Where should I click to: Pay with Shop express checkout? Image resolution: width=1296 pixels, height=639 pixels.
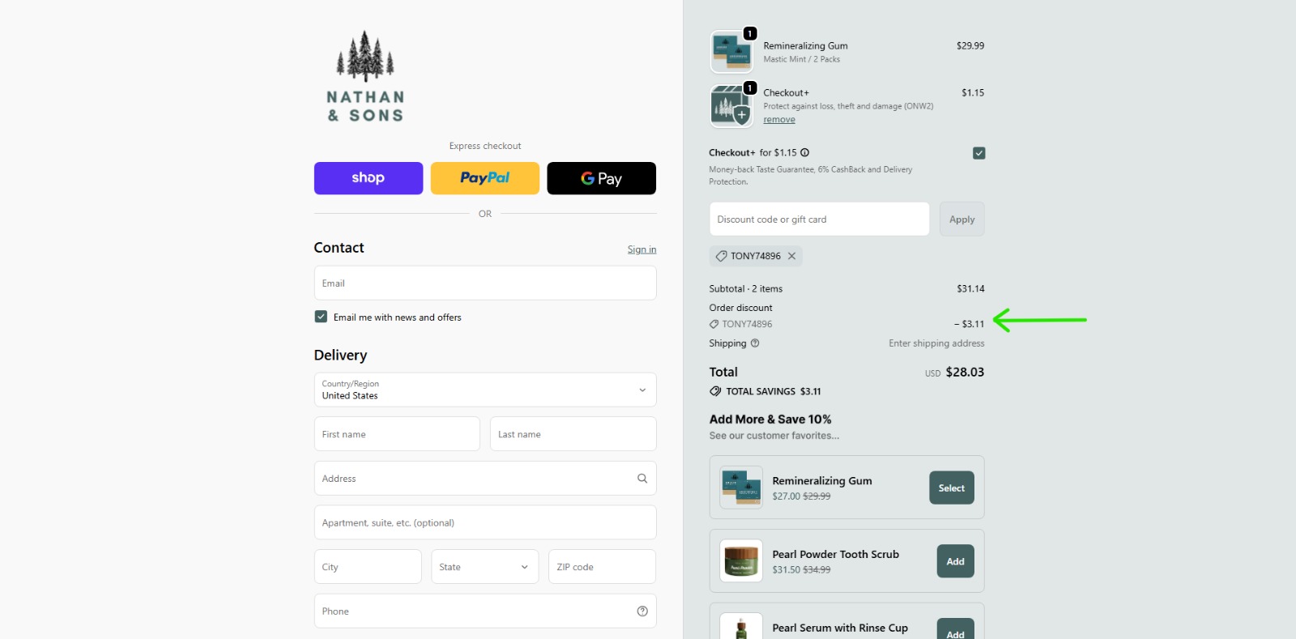pos(369,178)
